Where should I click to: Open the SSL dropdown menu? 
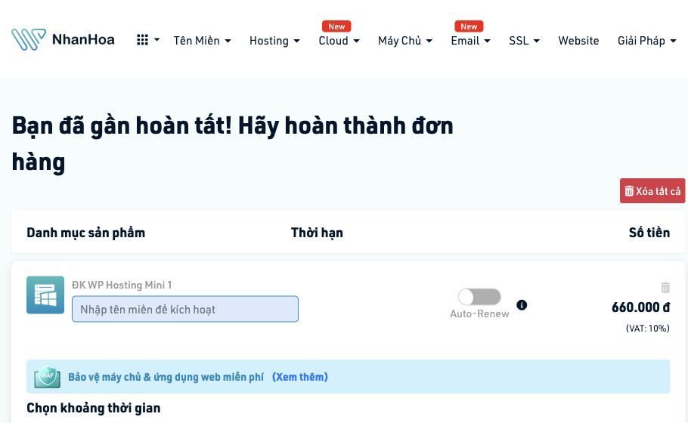(524, 41)
